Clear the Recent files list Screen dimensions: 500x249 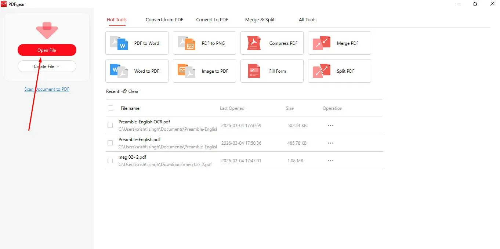[130, 91]
